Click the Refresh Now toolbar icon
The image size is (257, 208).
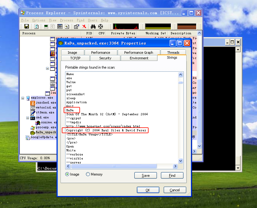coord(36,26)
